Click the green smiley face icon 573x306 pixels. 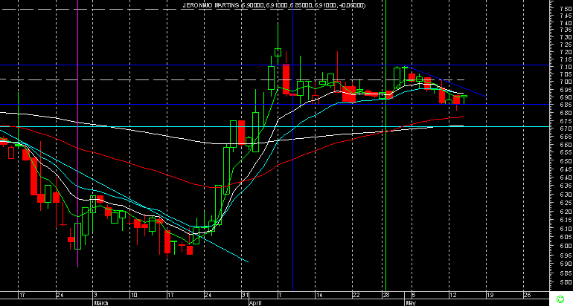coord(560,299)
